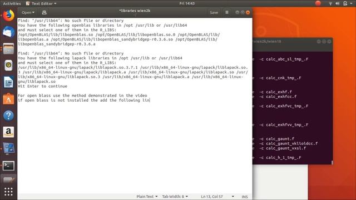Open the Tab Width selector
This screenshot has height=200, width=356.
[x=175, y=197]
